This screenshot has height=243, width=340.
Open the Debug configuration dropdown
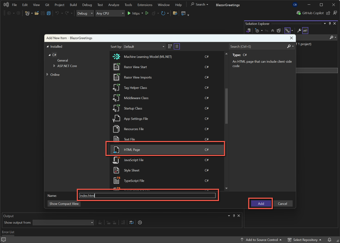[x=85, y=13]
